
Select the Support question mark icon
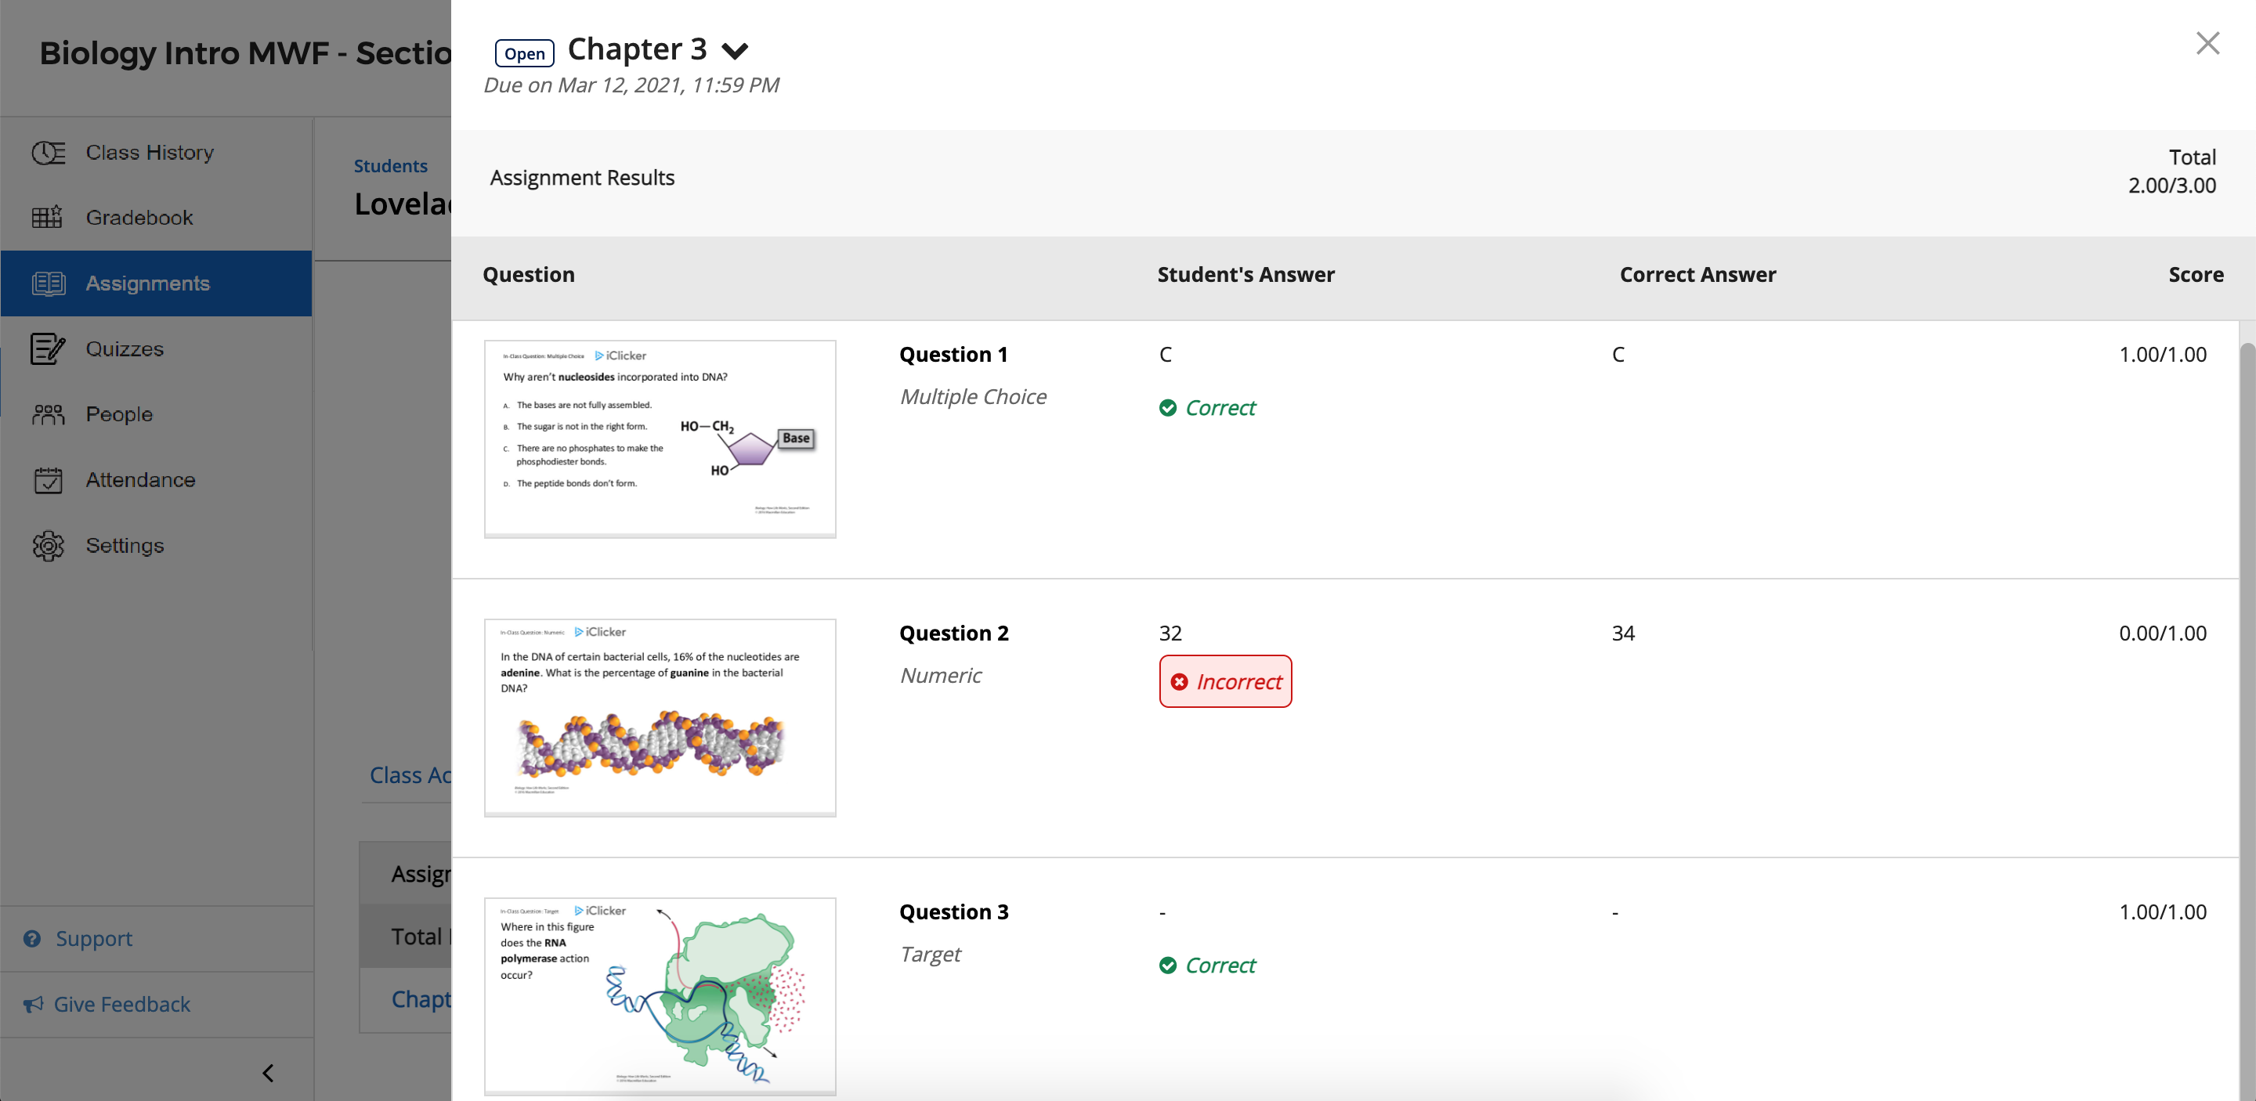[32, 937]
